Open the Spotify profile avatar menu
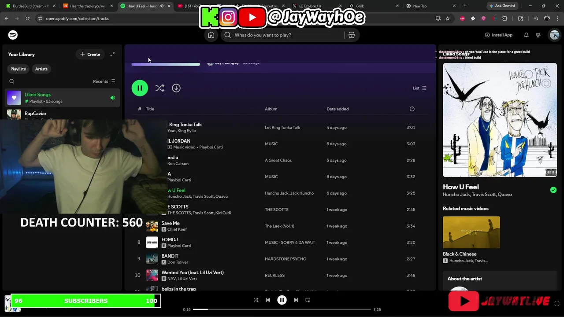564x317 pixels. 554,35
